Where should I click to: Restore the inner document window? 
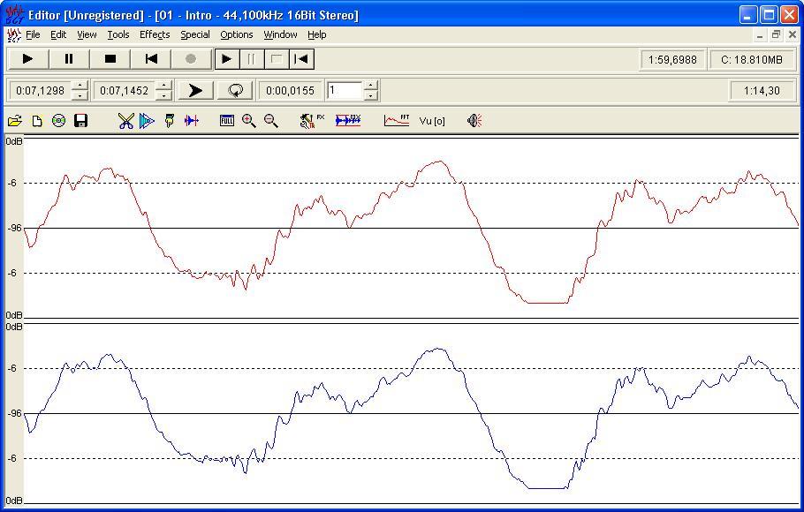click(x=776, y=34)
